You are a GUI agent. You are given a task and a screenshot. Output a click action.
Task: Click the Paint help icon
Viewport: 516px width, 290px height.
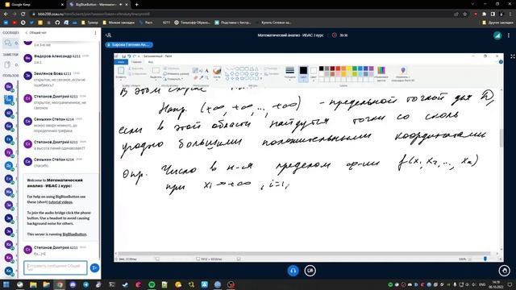tap(501, 62)
